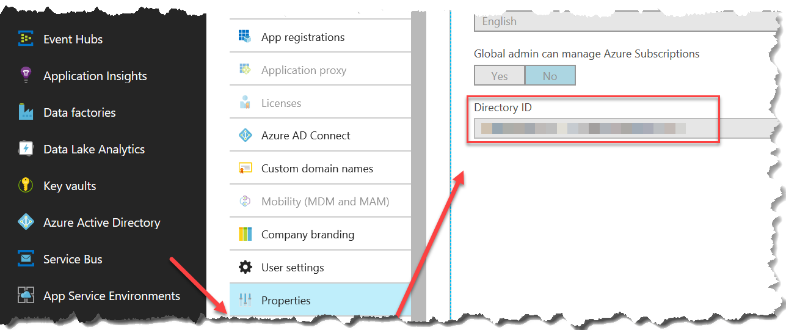Open Company branding settings
This screenshot has height=330, width=786.
pyautogui.click(x=320, y=235)
